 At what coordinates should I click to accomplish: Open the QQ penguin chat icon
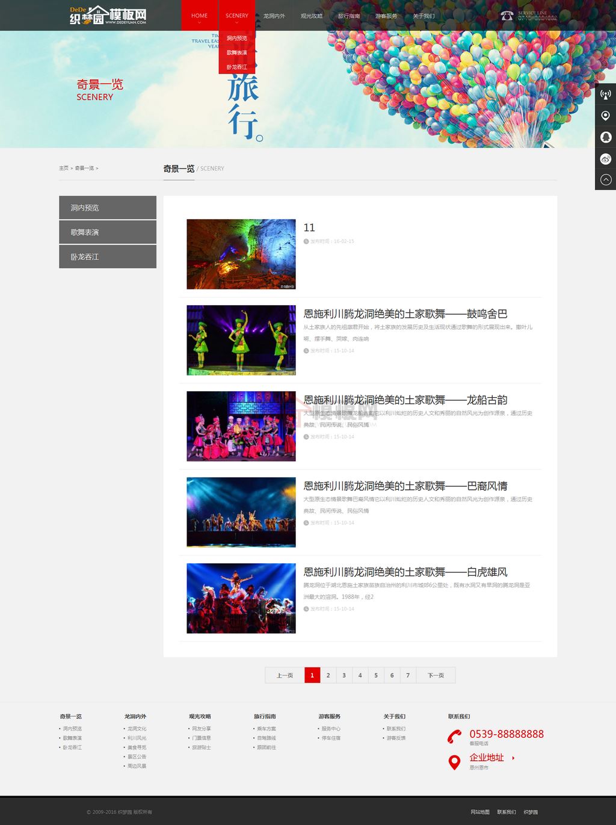coord(605,137)
